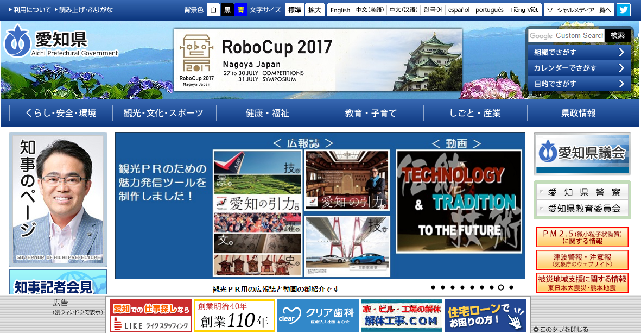Viewport: 641px width, 333px height.
Task: Open ソーシャルメディア一覧へ link
Action: coord(579,10)
